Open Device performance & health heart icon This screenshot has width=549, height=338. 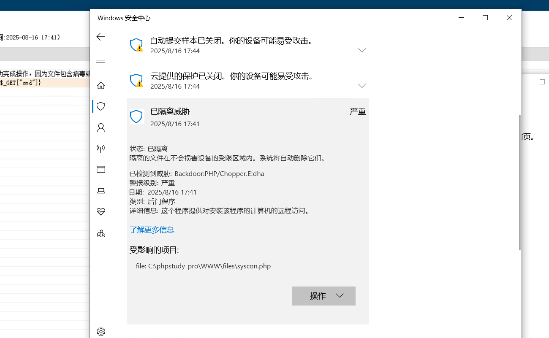coord(101,212)
